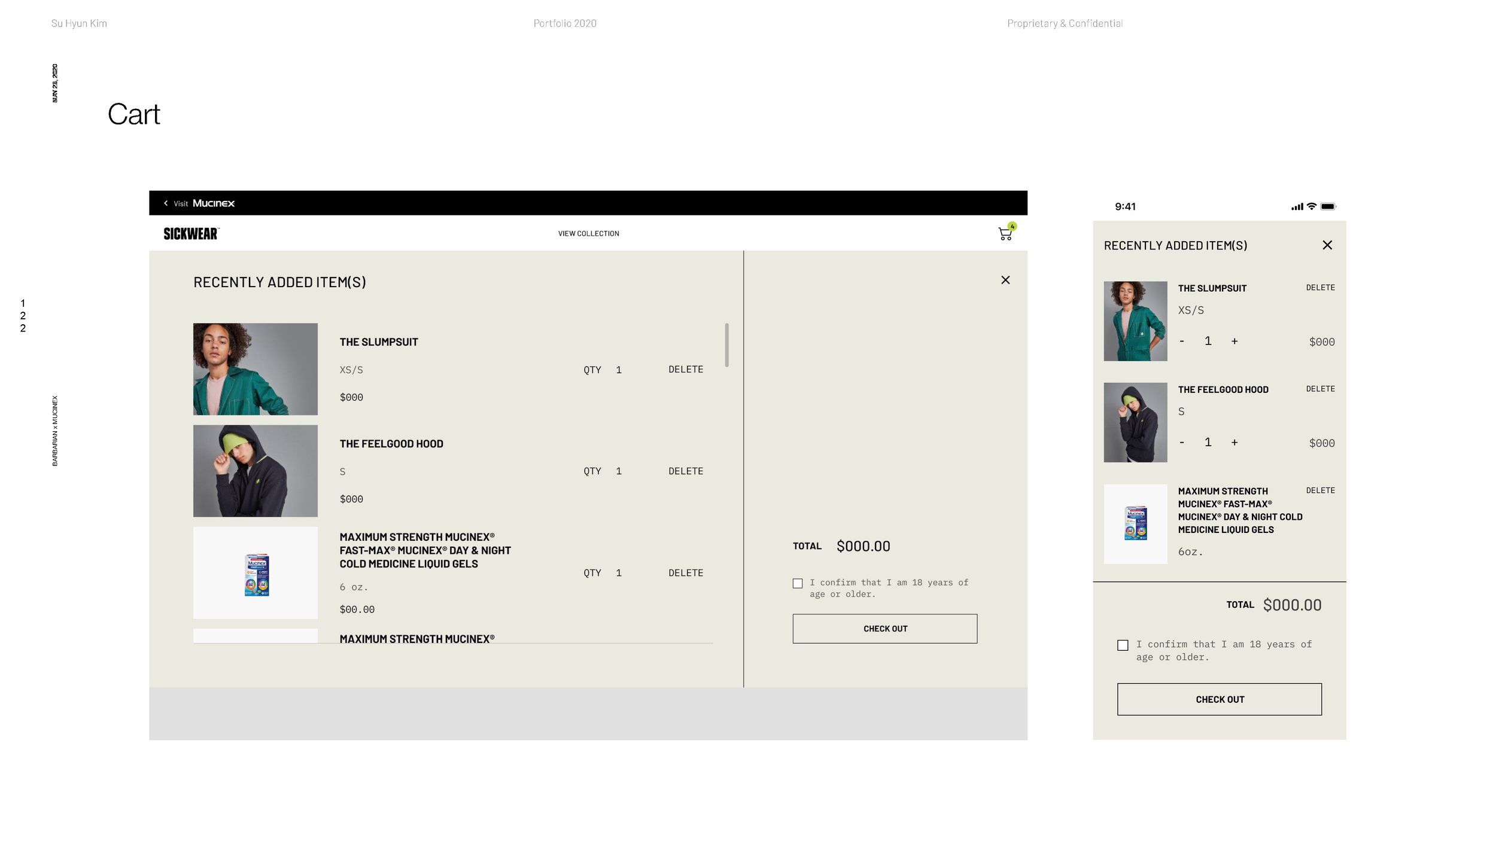This screenshot has height=841, width=1496.
Task: Tick the 18 years confirmation checkbox on mobile
Action: (1123, 645)
